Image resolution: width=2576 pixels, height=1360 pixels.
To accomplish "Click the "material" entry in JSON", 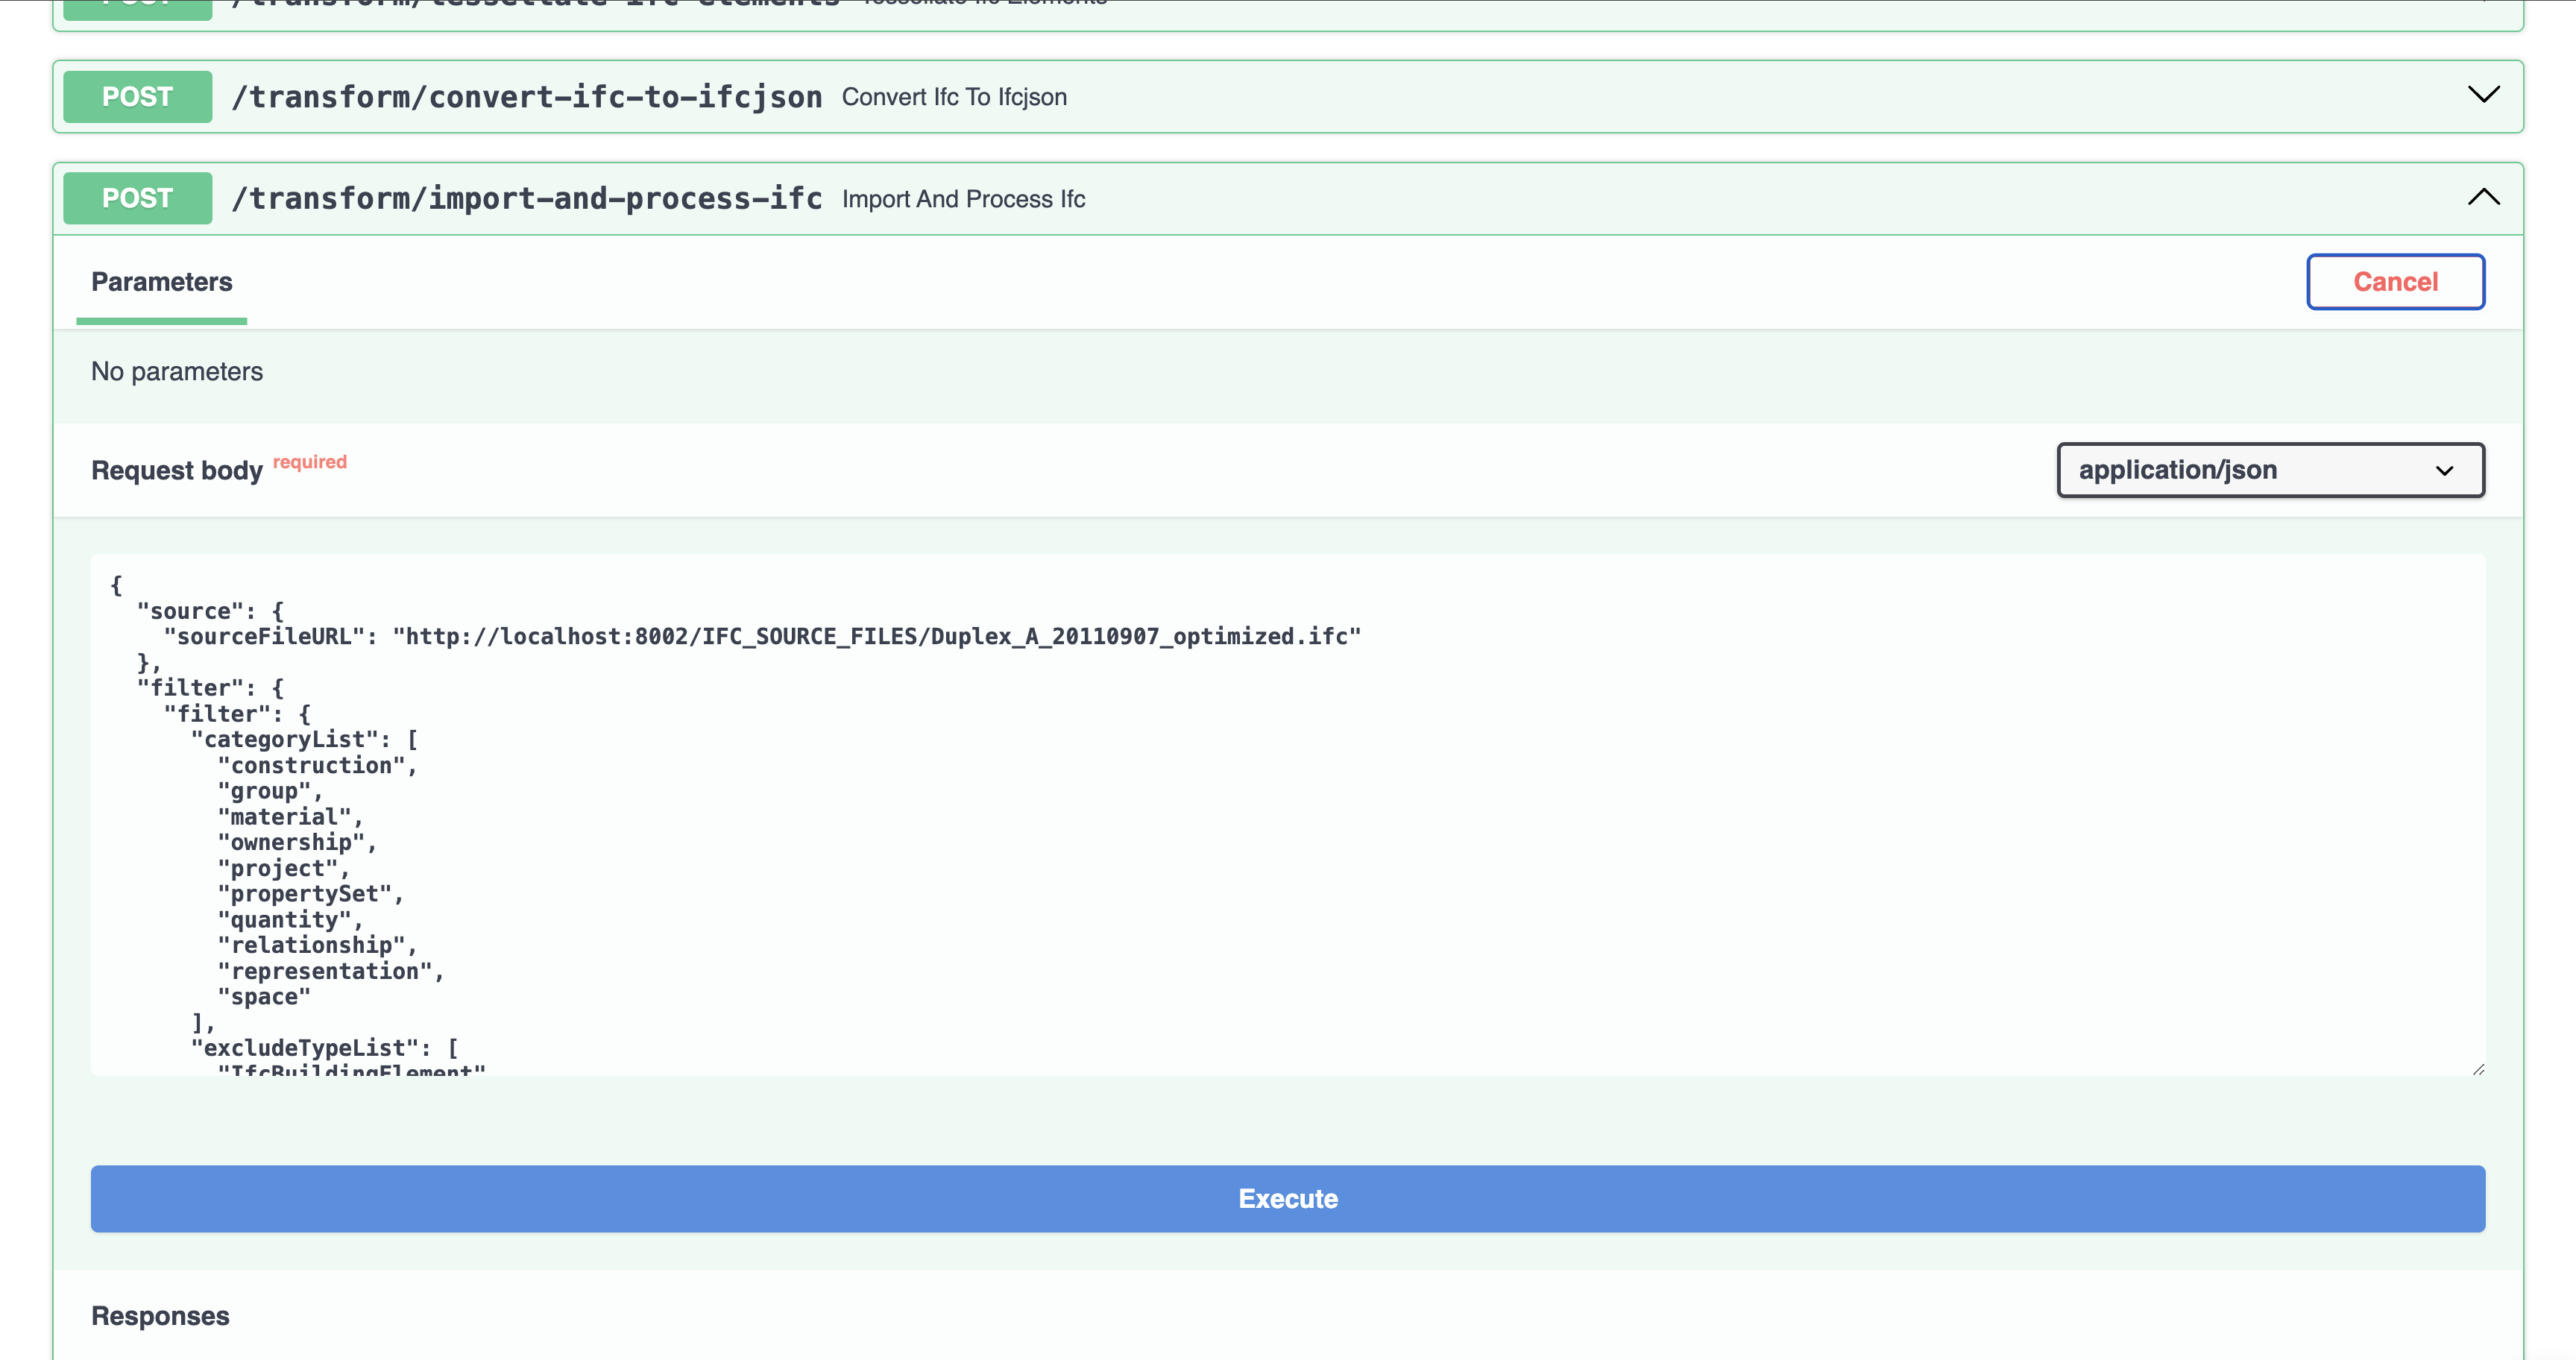I will (x=290, y=817).
